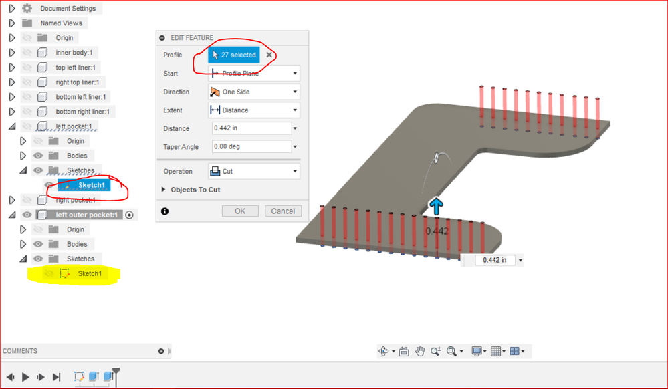
Task: Open the Look At tool
Action: [x=404, y=351]
